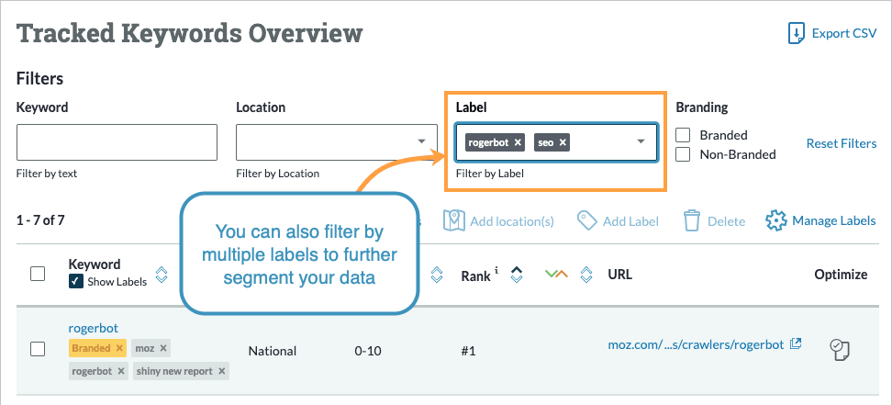This screenshot has width=892, height=405.
Task: Uncheck the Show Labels checkbox
Action: point(75,282)
